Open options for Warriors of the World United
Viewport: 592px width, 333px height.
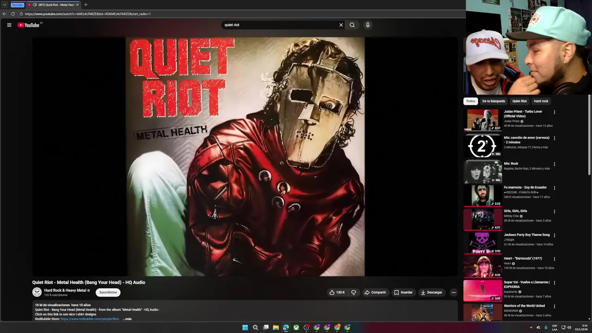pos(554,307)
